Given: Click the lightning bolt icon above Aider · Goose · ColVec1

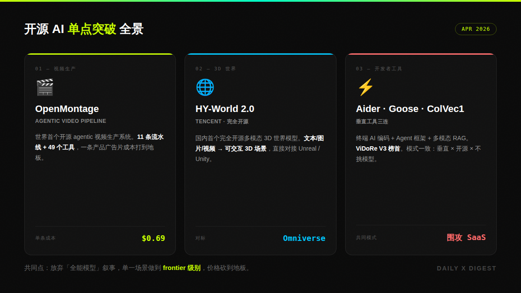Looking at the screenshot, I should pos(365,87).
